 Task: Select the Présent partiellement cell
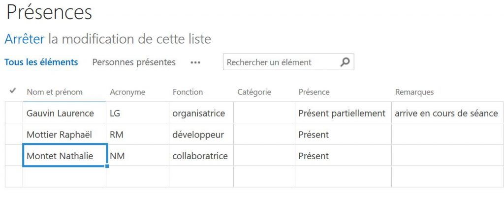[342, 113]
